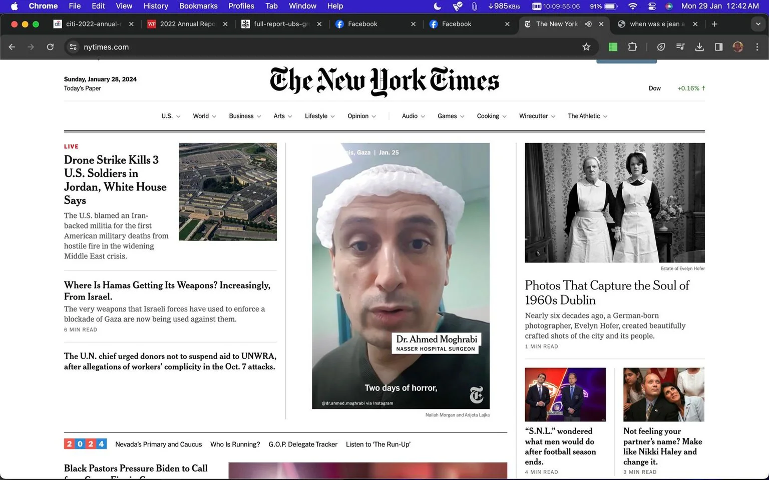This screenshot has width=769, height=480.
Task: Open Nevada's Primary and Caucus link
Action: [159, 444]
